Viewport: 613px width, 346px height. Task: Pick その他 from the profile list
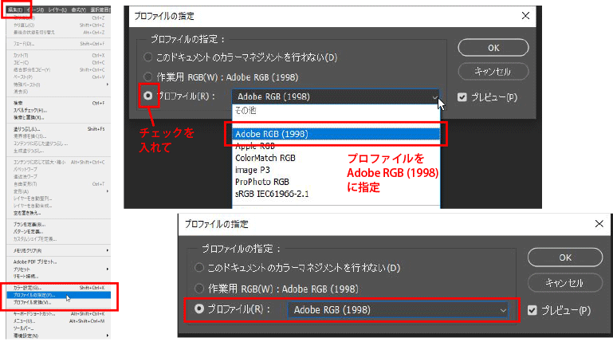point(336,111)
